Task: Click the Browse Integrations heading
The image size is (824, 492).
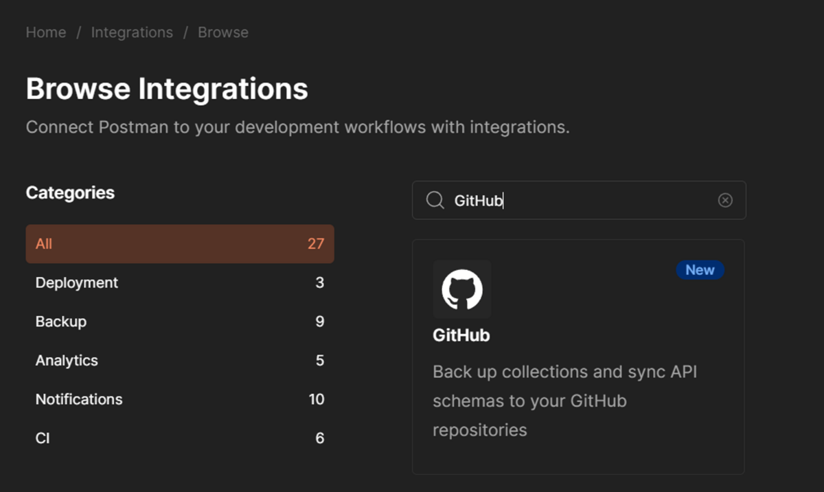Action: pos(167,89)
